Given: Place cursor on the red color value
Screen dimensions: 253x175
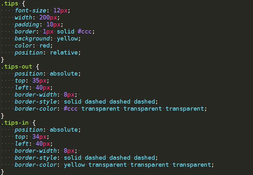Looking at the screenshot, I should click(x=45, y=46).
